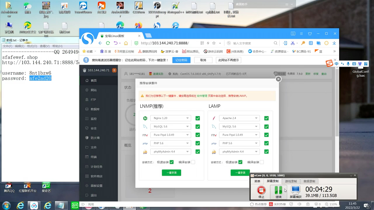Uncheck Nginx 1.20 in LNMP

point(198,118)
